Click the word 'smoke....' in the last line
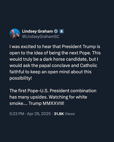This screenshot has width=114, height=142. (x=19, y=103)
